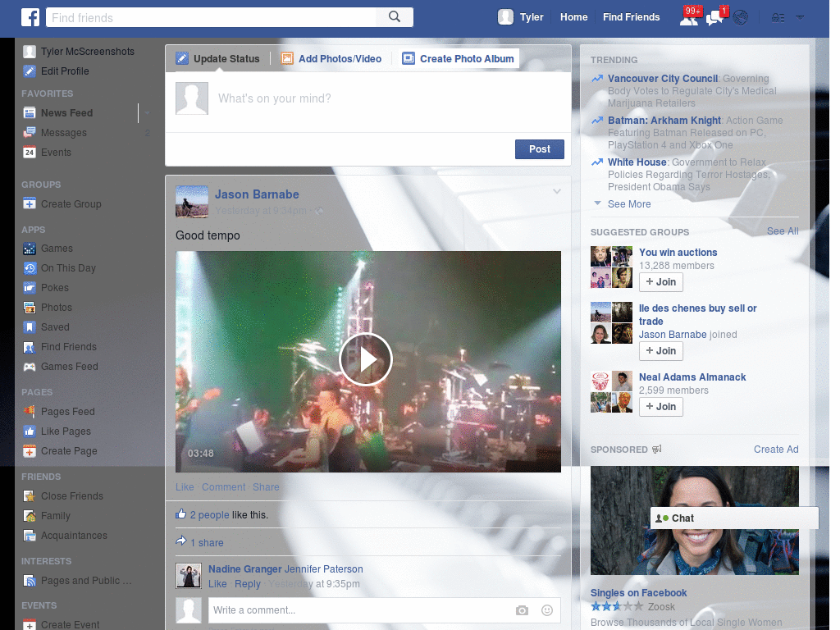Viewport: 840px width, 630px height.
Task: Open the 1 share link
Action: point(207,543)
